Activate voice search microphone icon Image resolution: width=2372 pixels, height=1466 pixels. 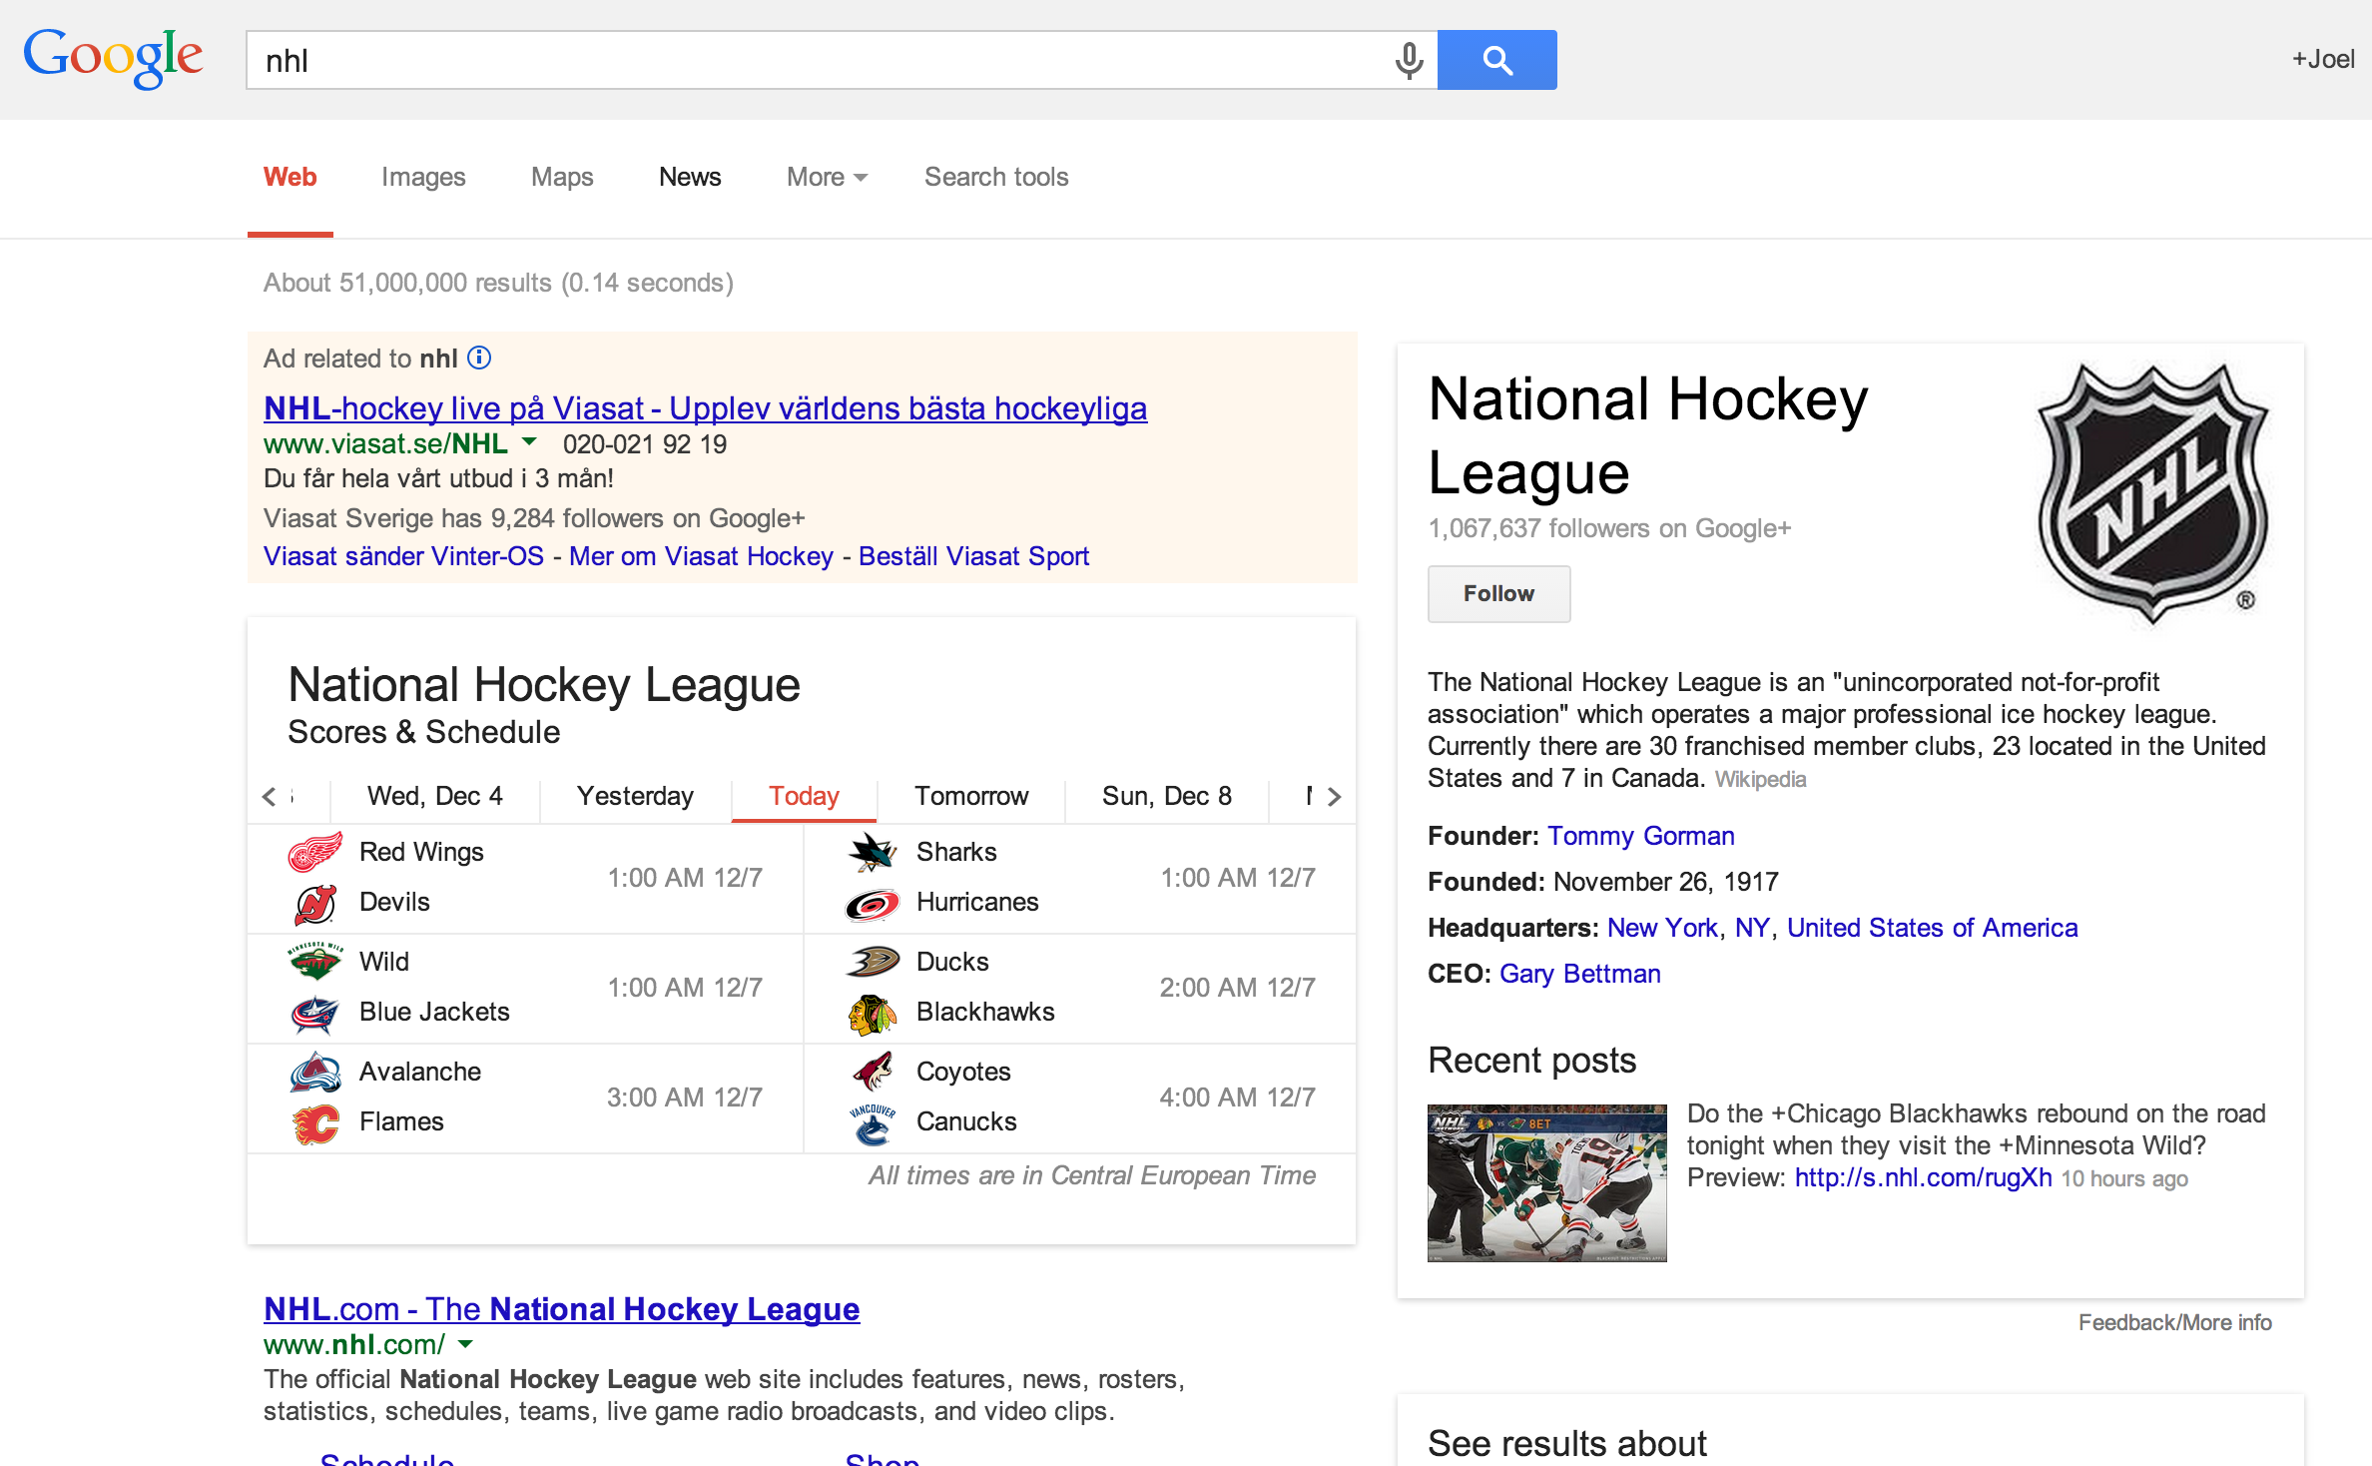click(x=1409, y=61)
